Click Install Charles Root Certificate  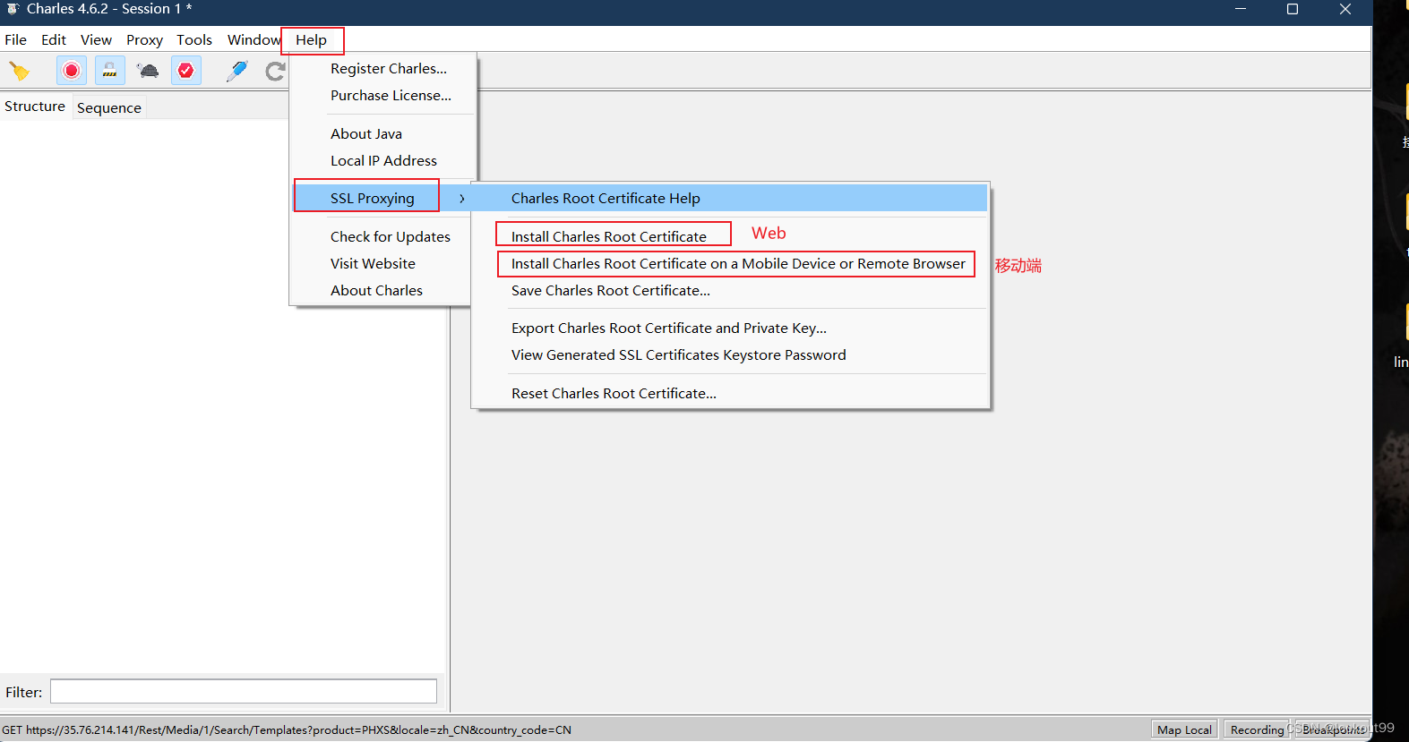click(609, 237)
